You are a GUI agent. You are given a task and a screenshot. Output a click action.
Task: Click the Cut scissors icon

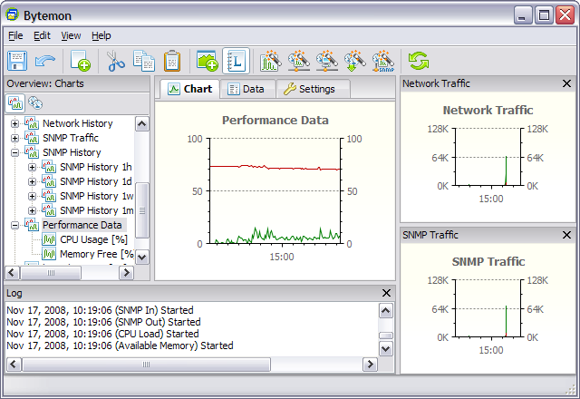[x=115, y=61]
